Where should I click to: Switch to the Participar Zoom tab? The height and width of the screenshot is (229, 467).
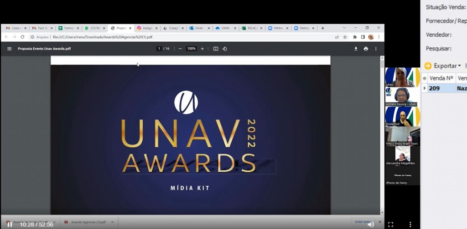[x=304, y=28]
